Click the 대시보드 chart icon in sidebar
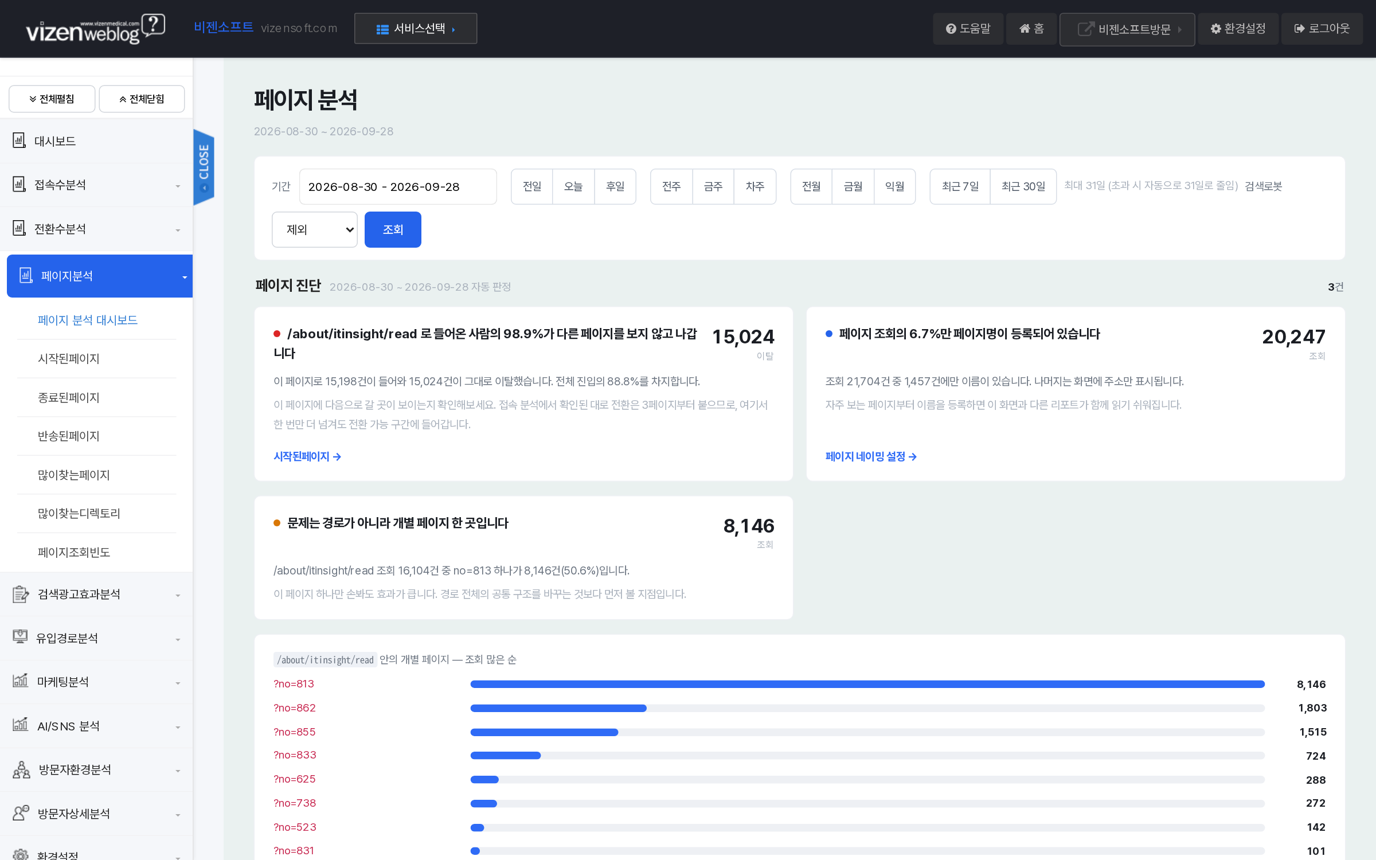 19,140
